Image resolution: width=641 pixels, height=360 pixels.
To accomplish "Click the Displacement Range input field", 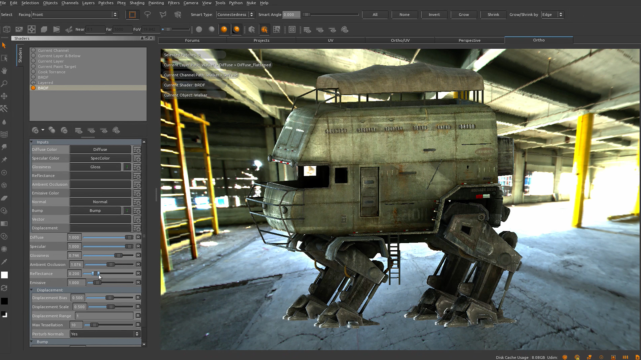I will [x=104, y=316].
